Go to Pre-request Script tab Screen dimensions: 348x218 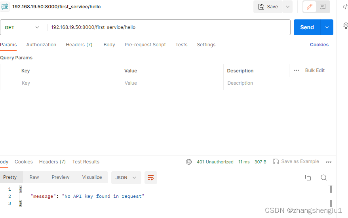(145, 45)
